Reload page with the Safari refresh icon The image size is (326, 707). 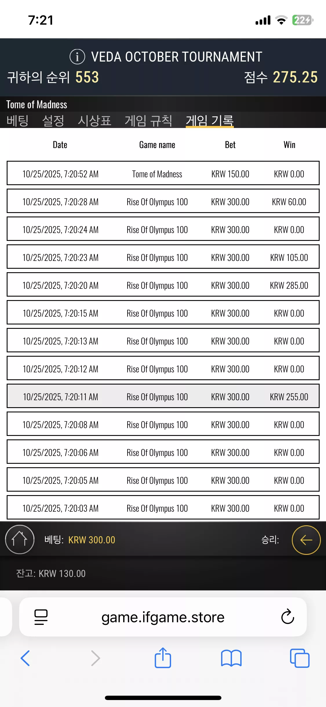pyautogui.click(x=288, y=616)
